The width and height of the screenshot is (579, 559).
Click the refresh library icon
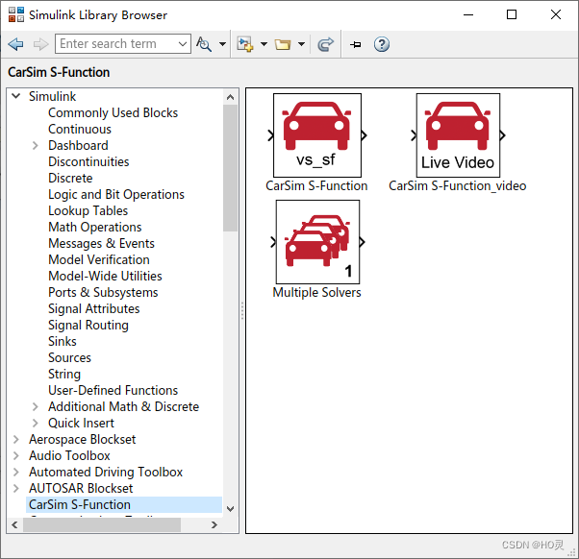coord(325,44)
